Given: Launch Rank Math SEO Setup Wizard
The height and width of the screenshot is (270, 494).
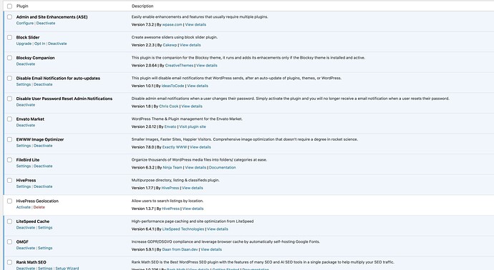Looking at the screenshot, I should [x=67, y=268].
